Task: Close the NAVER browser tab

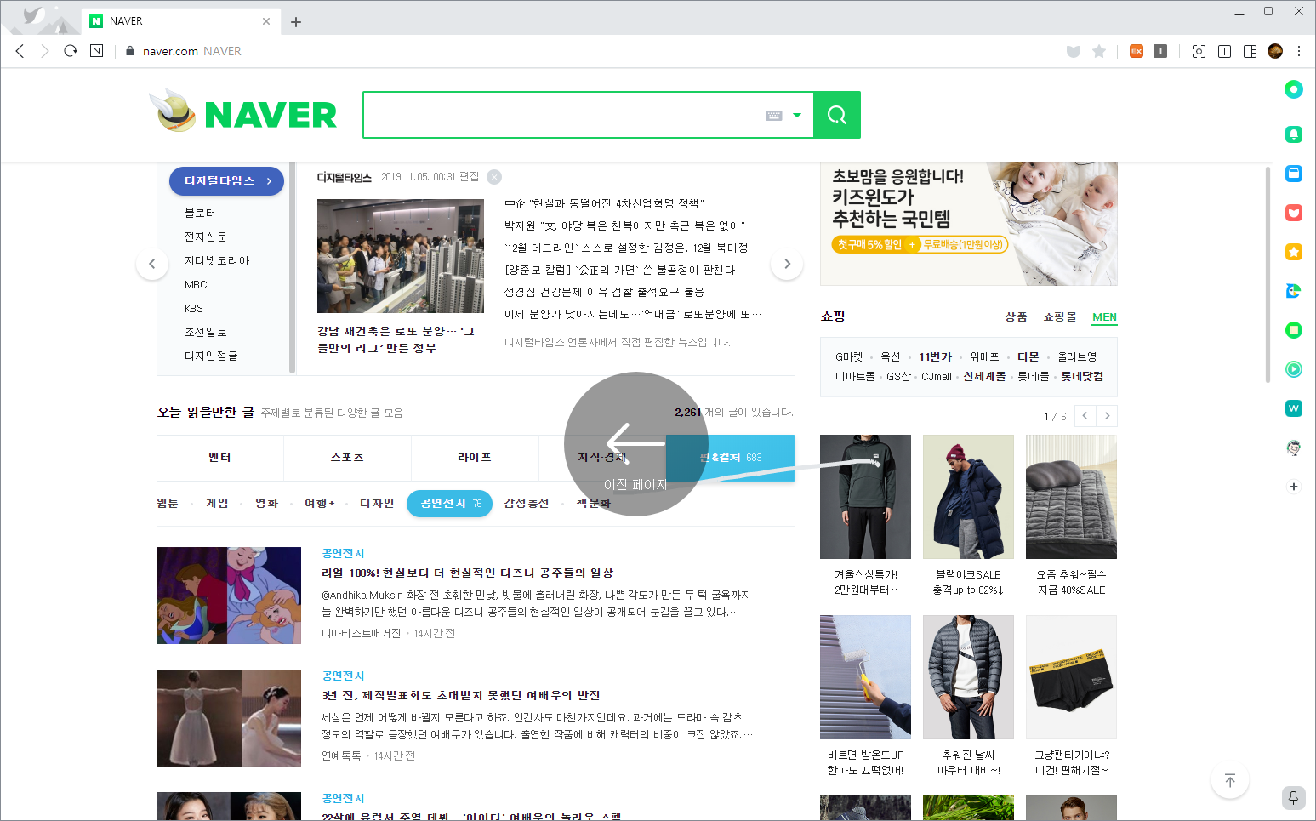Action: [266, 21]
